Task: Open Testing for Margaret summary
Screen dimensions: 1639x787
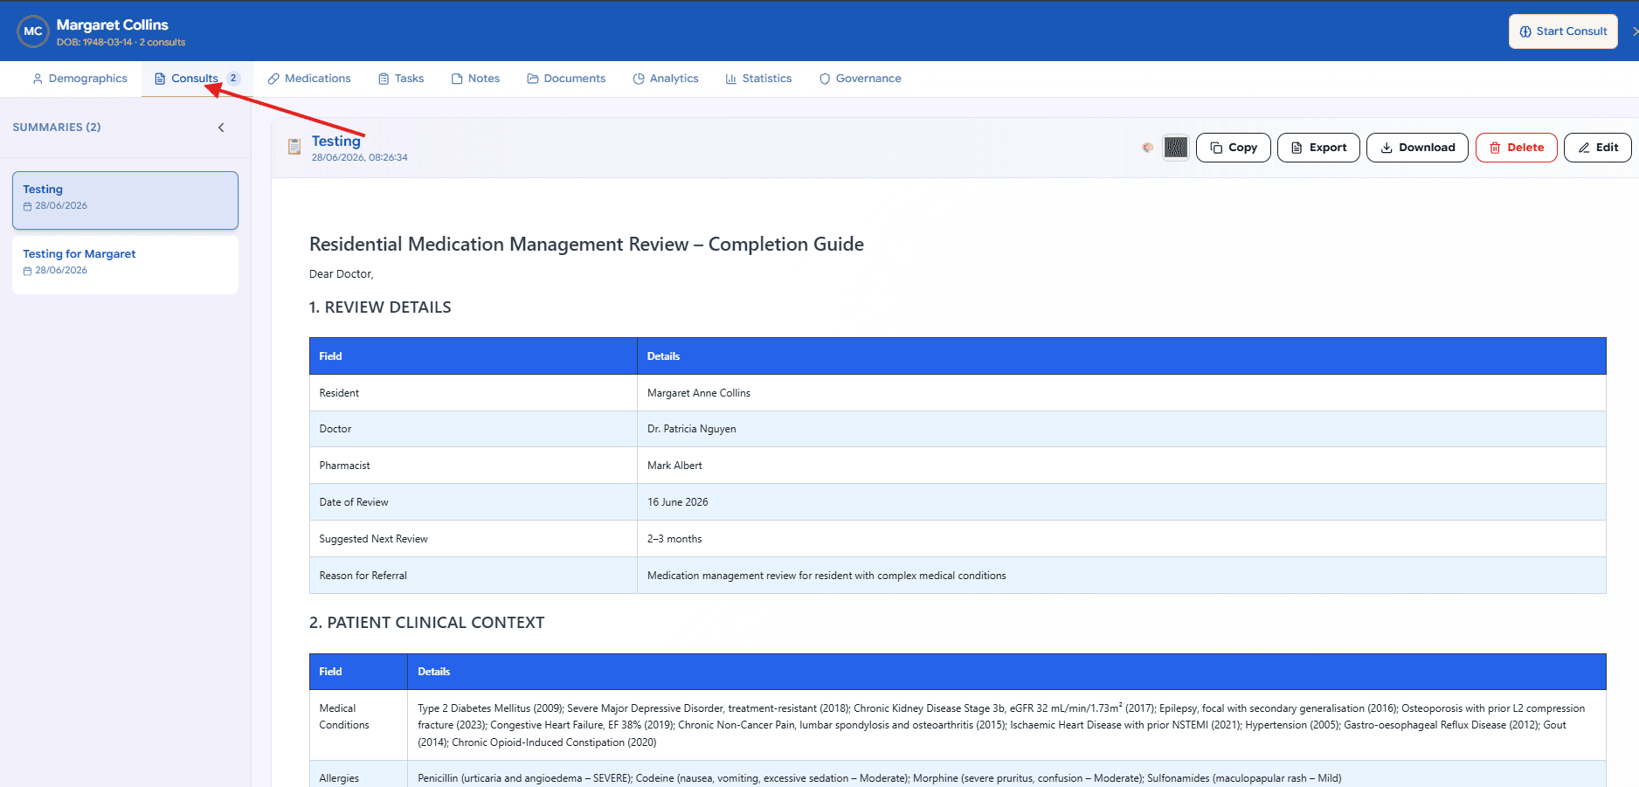Action: click(x=125, y=265)
